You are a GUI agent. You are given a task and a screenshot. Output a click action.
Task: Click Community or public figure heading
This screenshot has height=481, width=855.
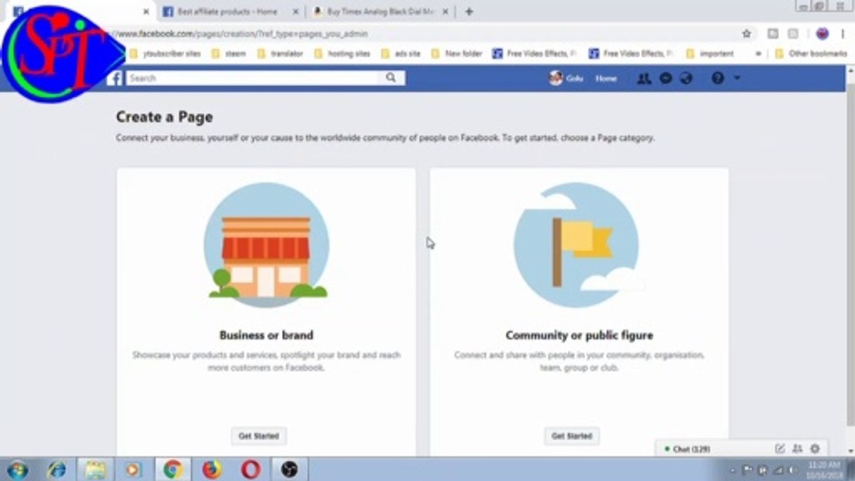[x=579, y=335]
